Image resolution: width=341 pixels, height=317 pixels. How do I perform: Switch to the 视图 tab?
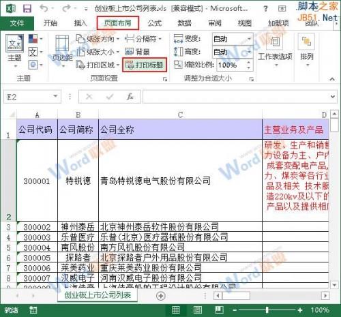(x=245, y=23)
